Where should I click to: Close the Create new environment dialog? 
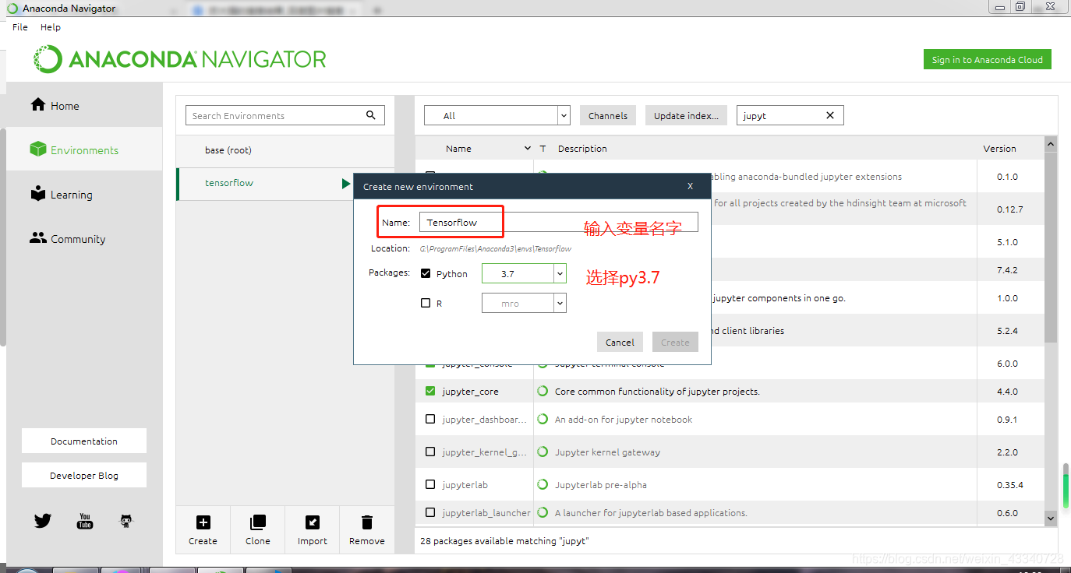pyautogui.click(x=690, y=187)
